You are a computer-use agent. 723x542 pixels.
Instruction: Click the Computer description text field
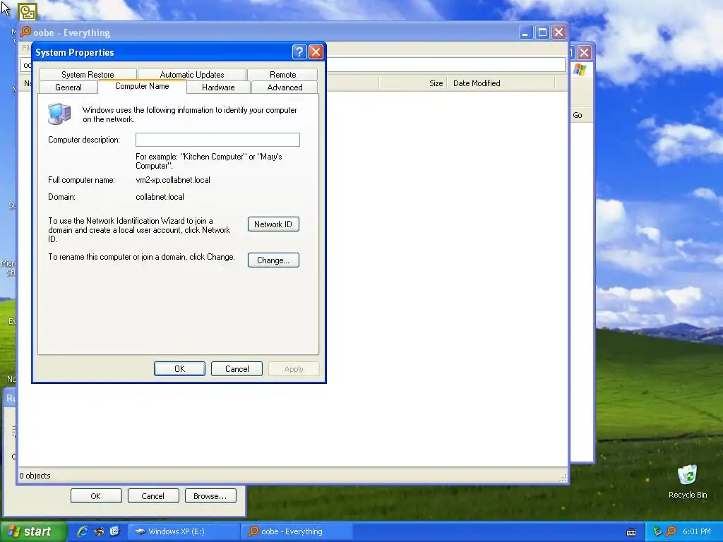click(x=217, y=140)
